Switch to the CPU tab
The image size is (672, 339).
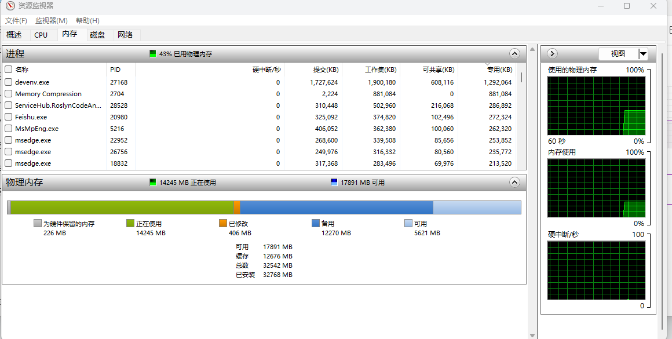(41, 35)
